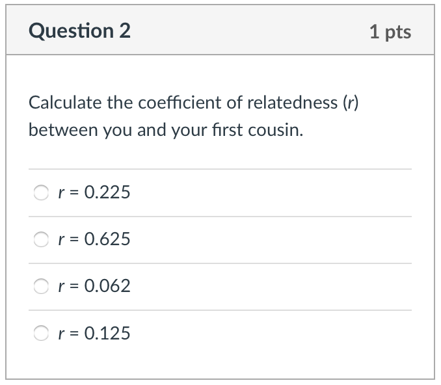The width and height of the screenshot is (441, 385).
Task: Click the "r = 0.625" answer text
Action: pyautogui.click(x=94, y=239)
